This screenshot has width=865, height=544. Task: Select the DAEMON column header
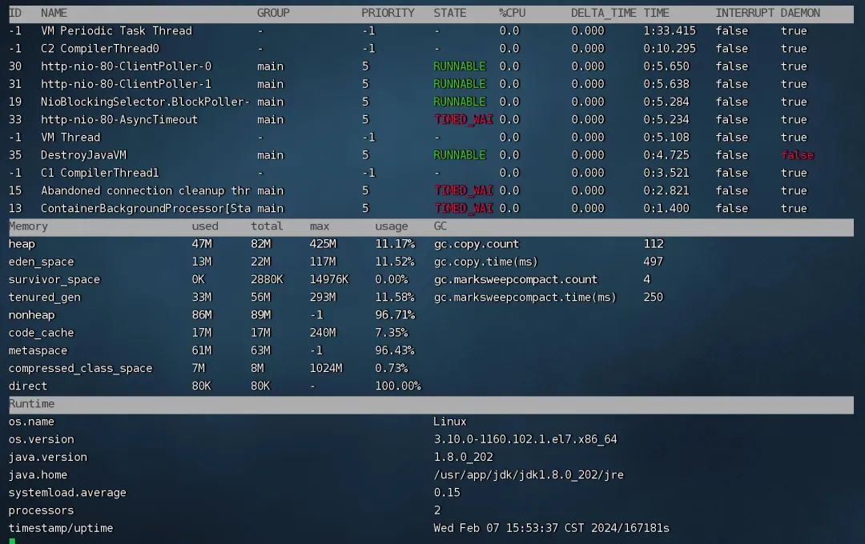coord(800,13)
